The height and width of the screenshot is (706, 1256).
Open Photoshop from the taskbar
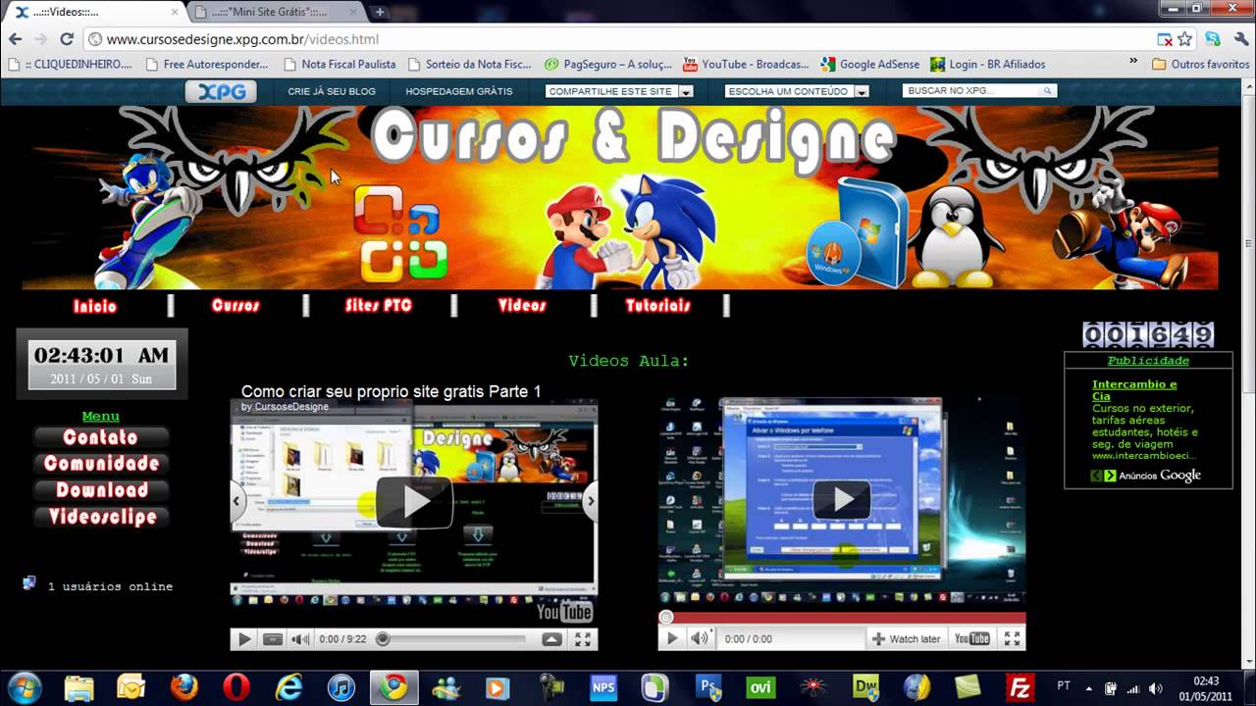click(x=708, y=687)
